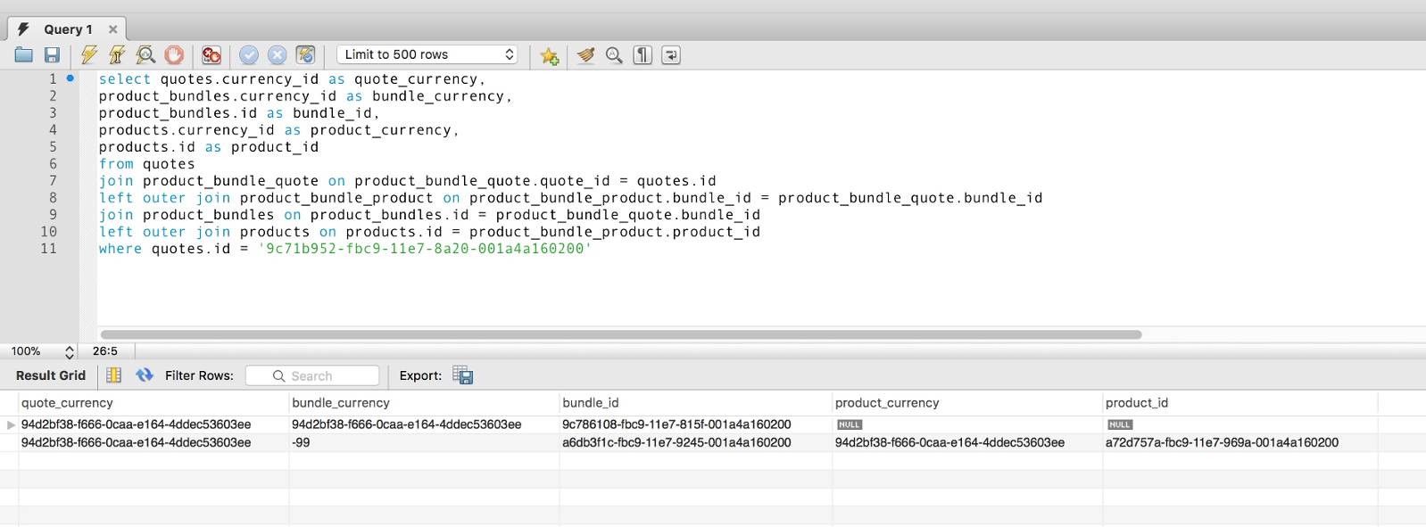This screenshot has height=527, width=1426.
Task: Save the script with floppy disk icon
Action: 53,55
